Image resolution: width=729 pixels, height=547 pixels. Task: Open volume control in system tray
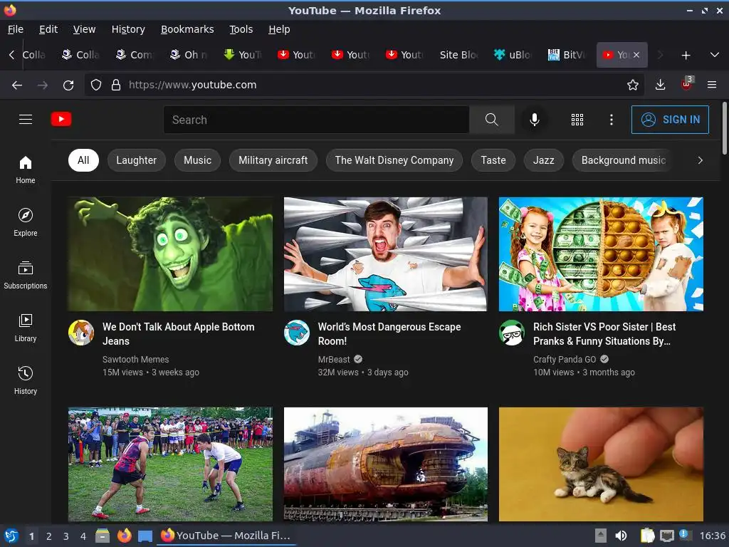[x=621, y=536]
